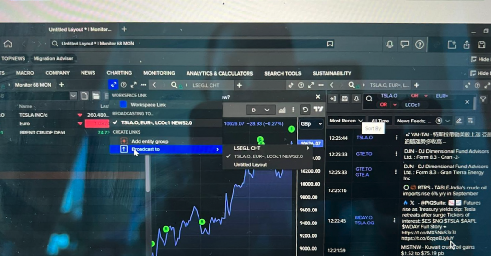Toggle the highlighted link icon on Monitor panel
Viewport: 491px width, 256px height.
pyautogui.click(x=113, y=85)
